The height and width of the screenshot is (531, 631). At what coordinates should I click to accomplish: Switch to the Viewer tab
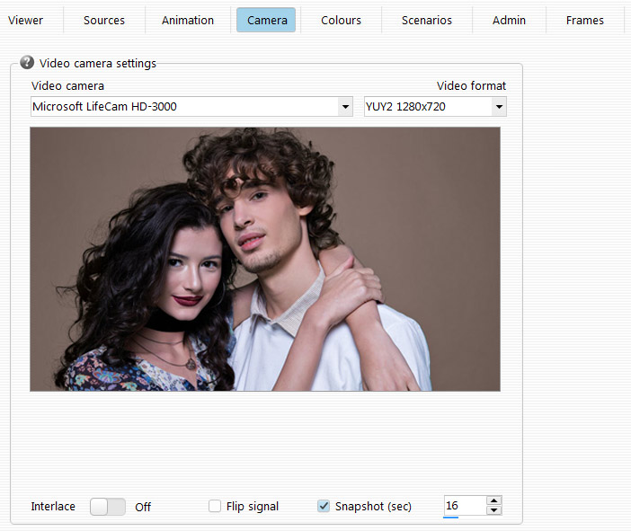(x=26, y=20)
